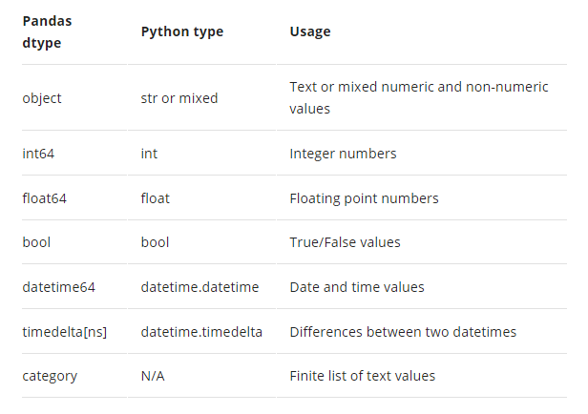
Task: Select the N/A Python type cell
Action: point(153,376)
